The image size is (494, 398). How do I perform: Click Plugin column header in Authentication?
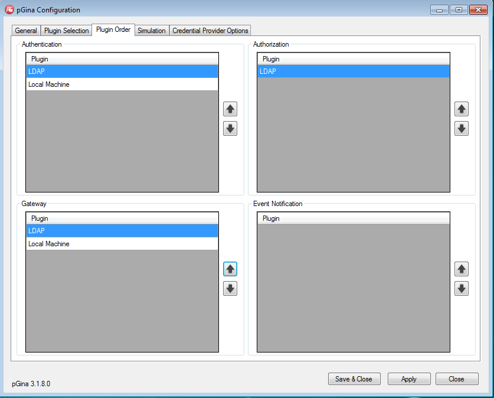122,59
